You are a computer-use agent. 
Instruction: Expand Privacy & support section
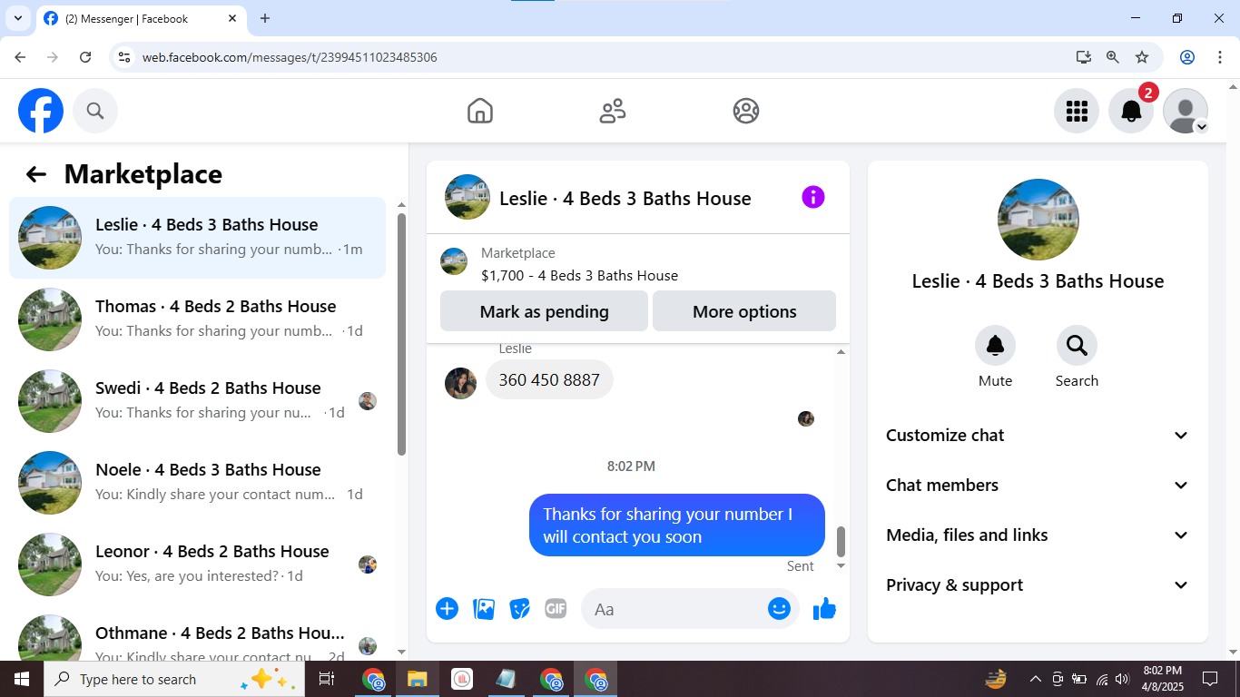[1038, 585]
